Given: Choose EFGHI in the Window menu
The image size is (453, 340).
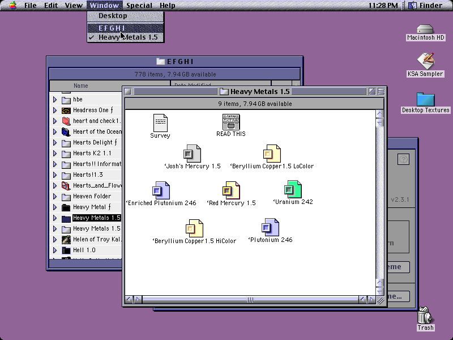Looking at the screenshot, I should [x=126, y=28].
